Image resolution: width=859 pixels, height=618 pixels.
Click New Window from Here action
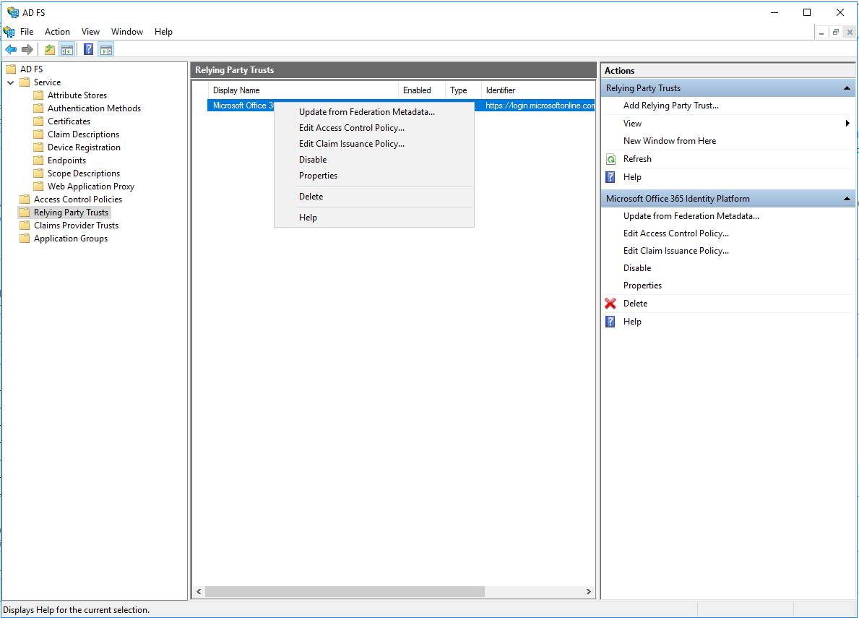point(670,141)
